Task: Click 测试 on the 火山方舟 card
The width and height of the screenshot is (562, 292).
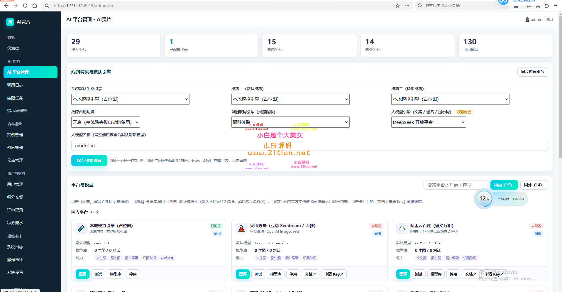Action: (x=258, y=274)
